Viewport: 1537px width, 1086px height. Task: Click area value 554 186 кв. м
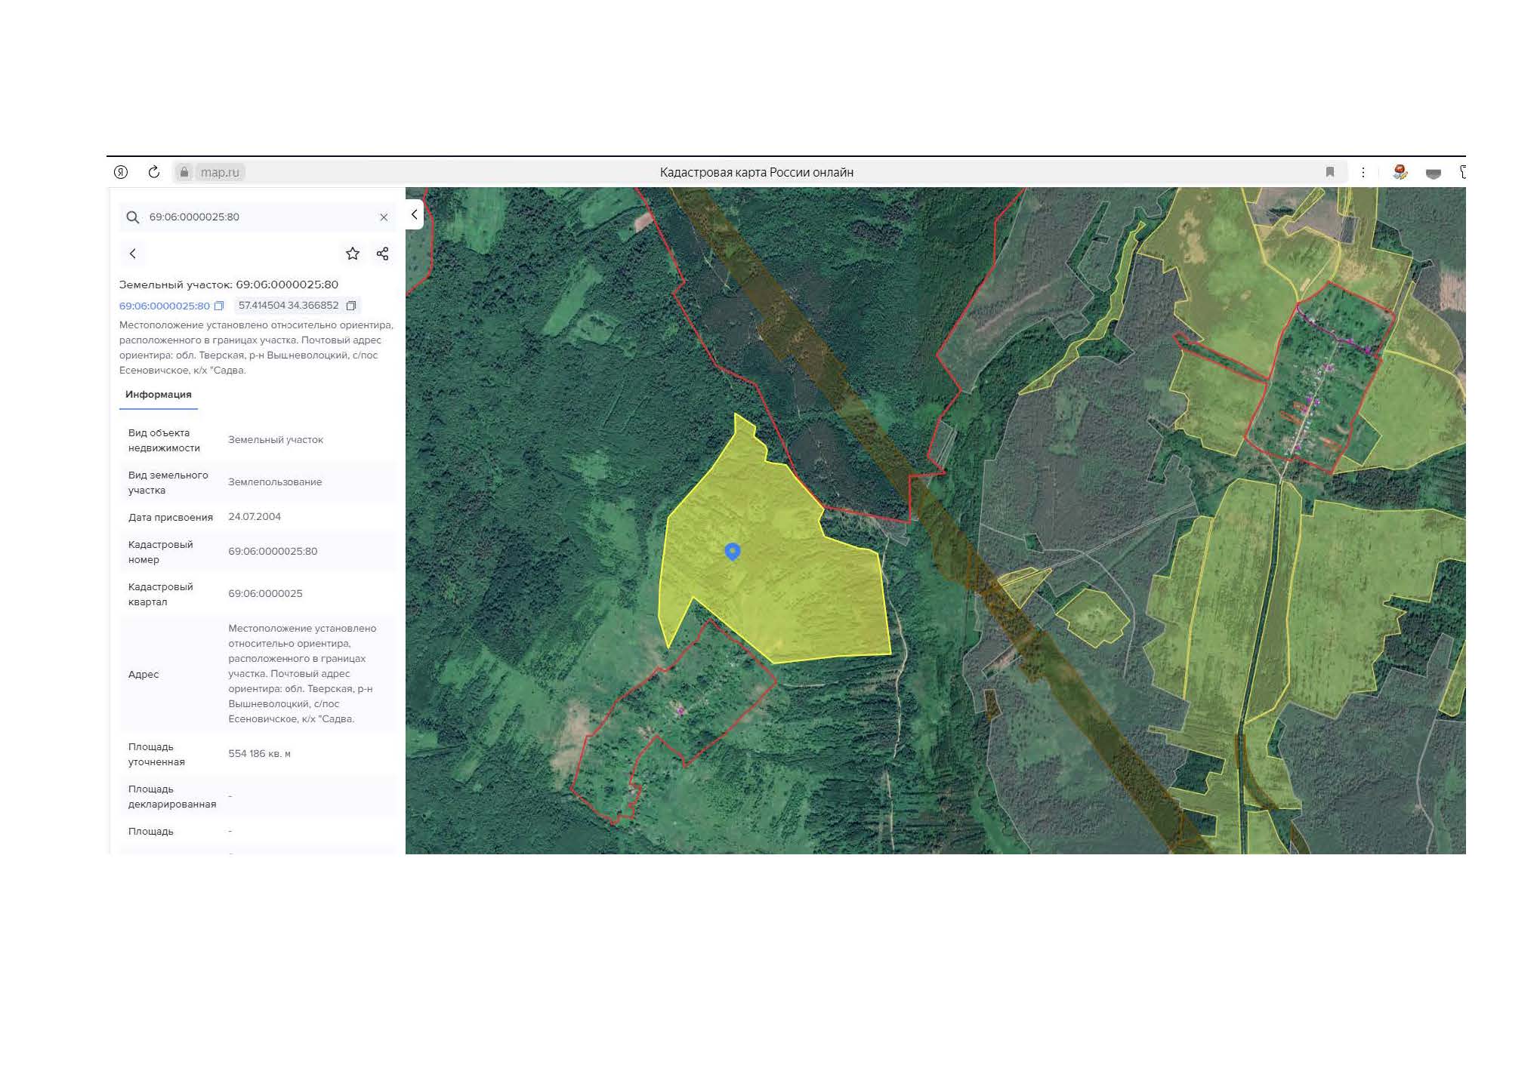click(259, 754)
